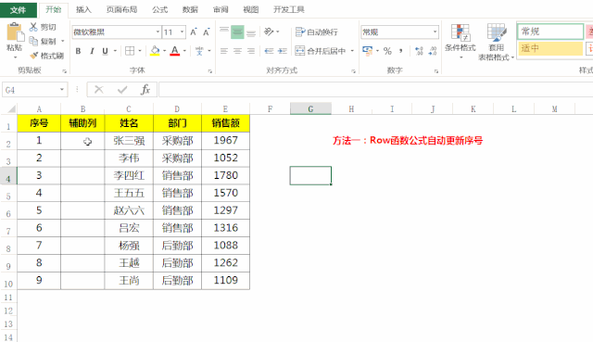Screen dimensions: 593x342
Task: Click the phonetic guide 文 icon
Action: (199, 51)
